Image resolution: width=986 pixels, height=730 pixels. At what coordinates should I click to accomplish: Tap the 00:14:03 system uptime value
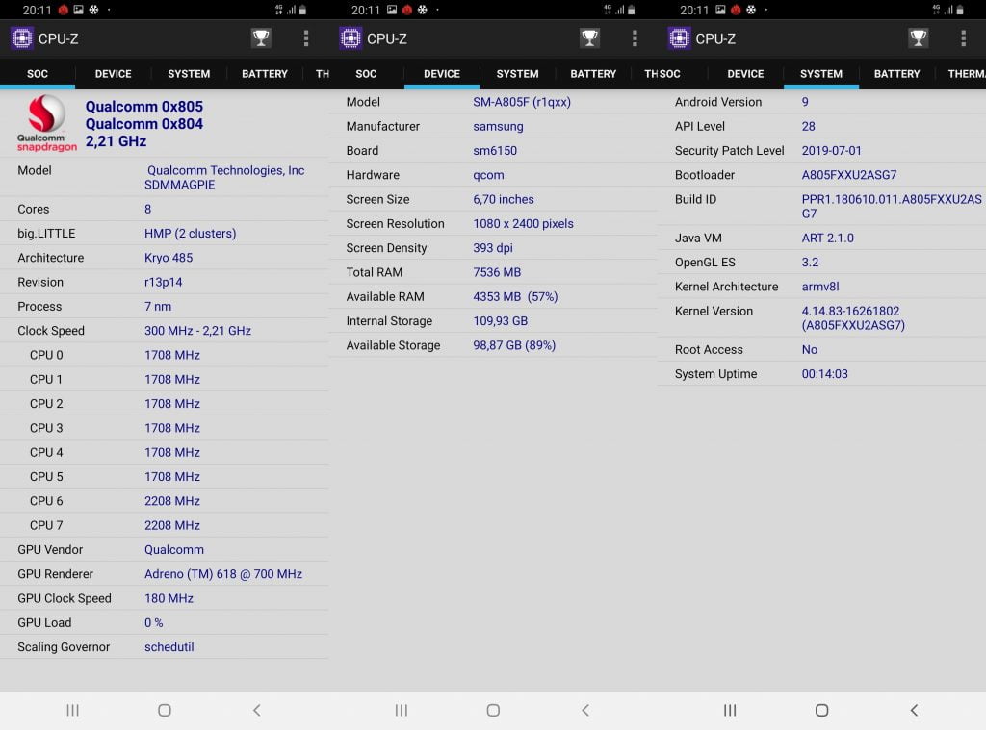[x=824, y=374]
